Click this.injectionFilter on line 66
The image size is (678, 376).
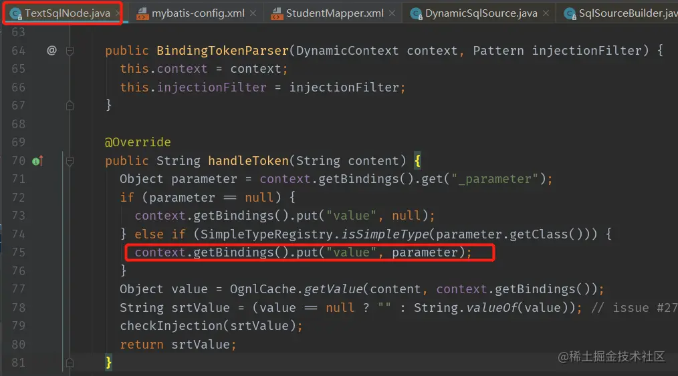193,87
